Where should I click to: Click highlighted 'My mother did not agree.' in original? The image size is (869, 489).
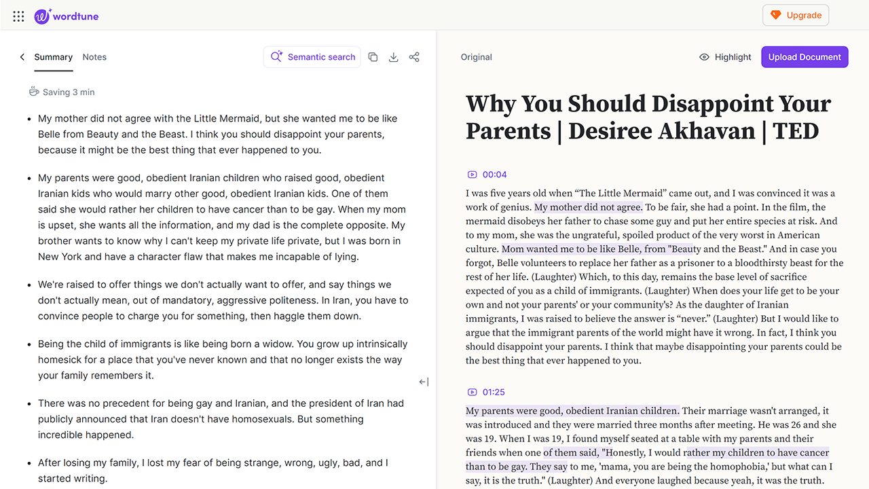[x=589, y=207]
